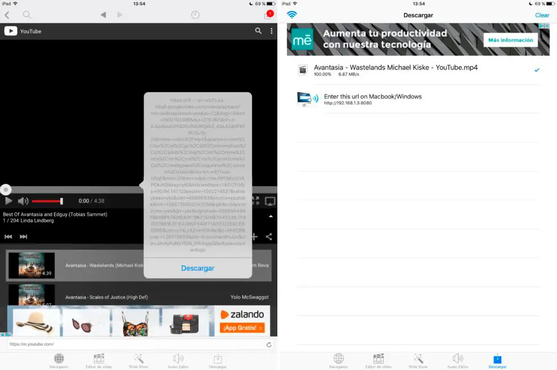Click computer WiFi sharing icon
Viewport: 557px width, 370px height.
pyautogui.click(x=307, y=99)
